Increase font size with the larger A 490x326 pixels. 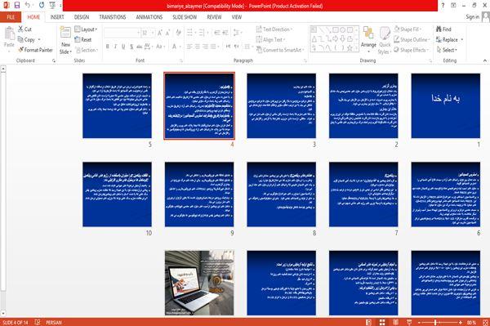160,33
